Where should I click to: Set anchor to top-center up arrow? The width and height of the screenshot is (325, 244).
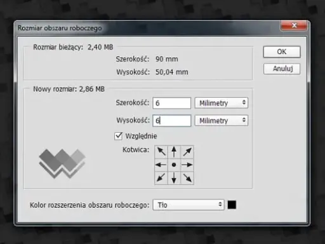[174, 152]
